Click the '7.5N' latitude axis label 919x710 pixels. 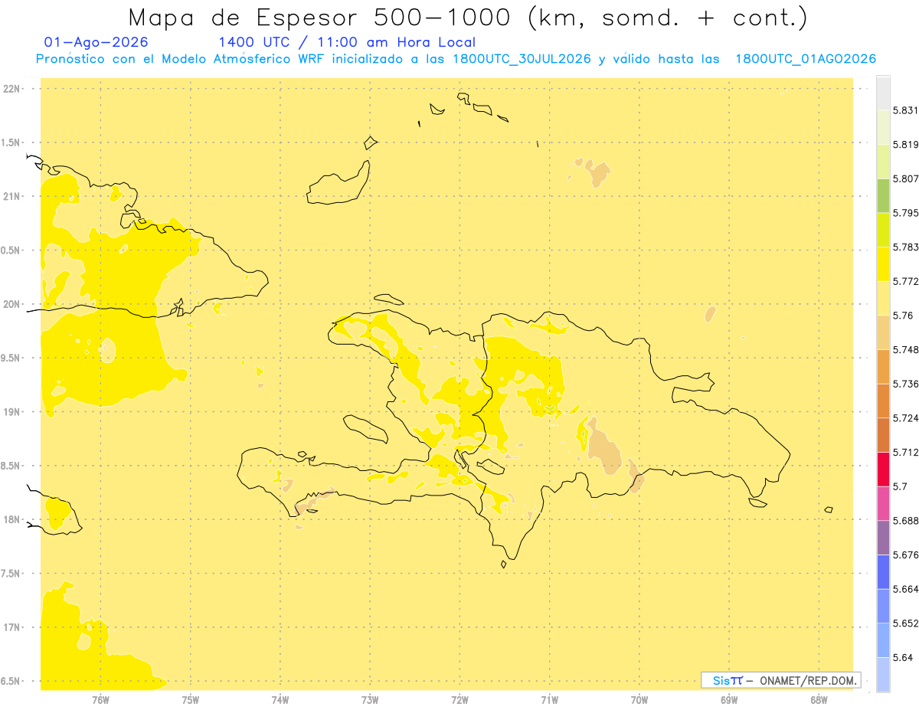pos(10,574)
